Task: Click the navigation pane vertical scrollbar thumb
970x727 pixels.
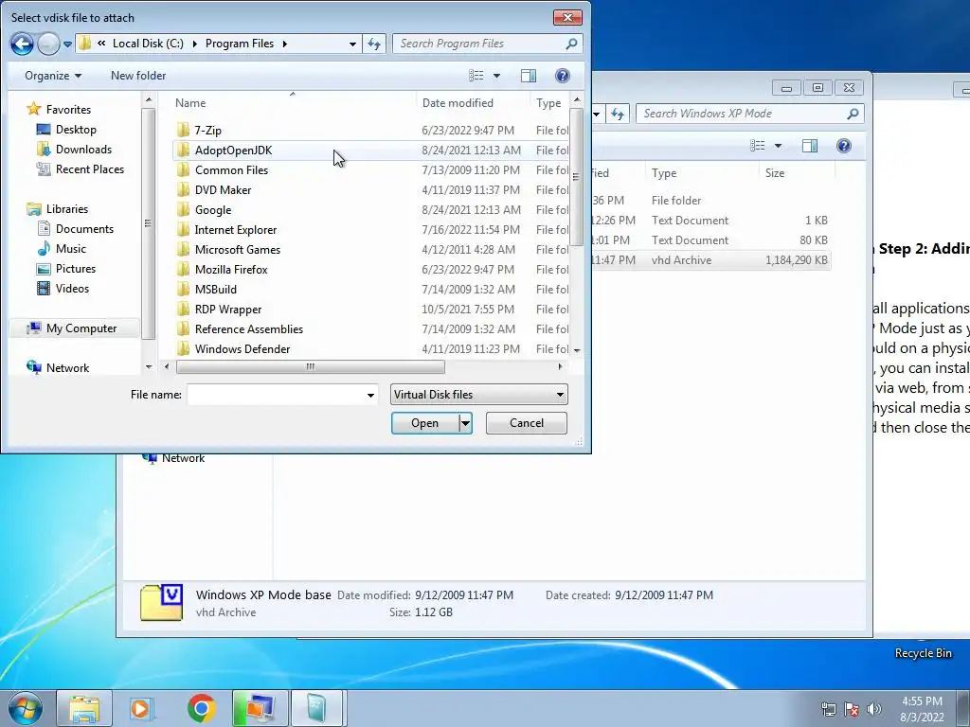Action: [x=148, y=223]
